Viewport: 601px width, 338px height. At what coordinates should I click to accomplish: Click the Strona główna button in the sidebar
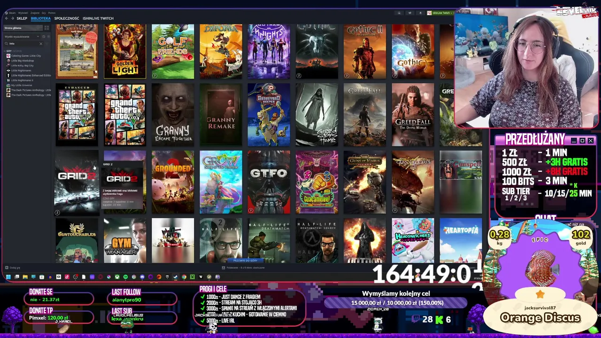(23, 28)
